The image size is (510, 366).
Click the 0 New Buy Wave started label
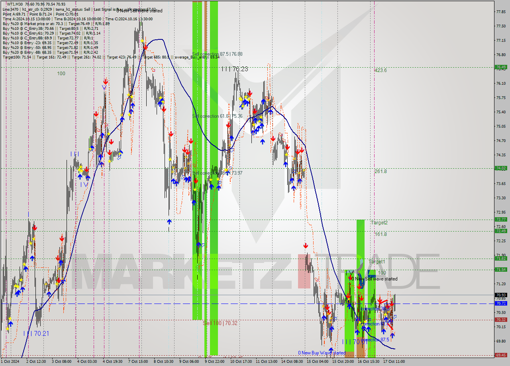322,353
